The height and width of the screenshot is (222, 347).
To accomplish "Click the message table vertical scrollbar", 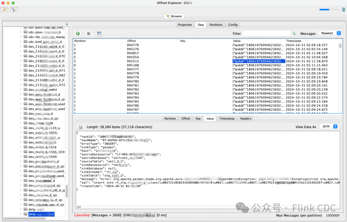I will (340, 46).
